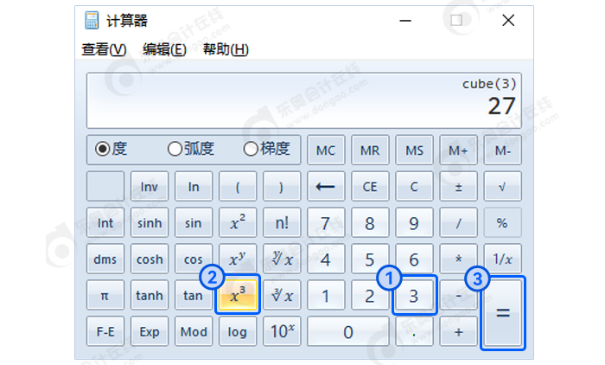Click the pi constant button
Viewport: 605px width, 365px height.
[105, 296]
